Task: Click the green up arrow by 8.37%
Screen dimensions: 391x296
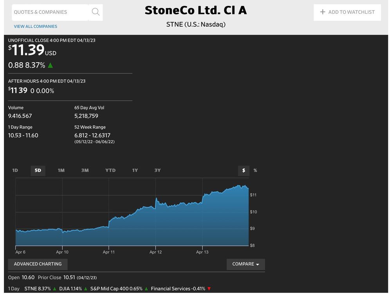Action: (x=50, y=65)
